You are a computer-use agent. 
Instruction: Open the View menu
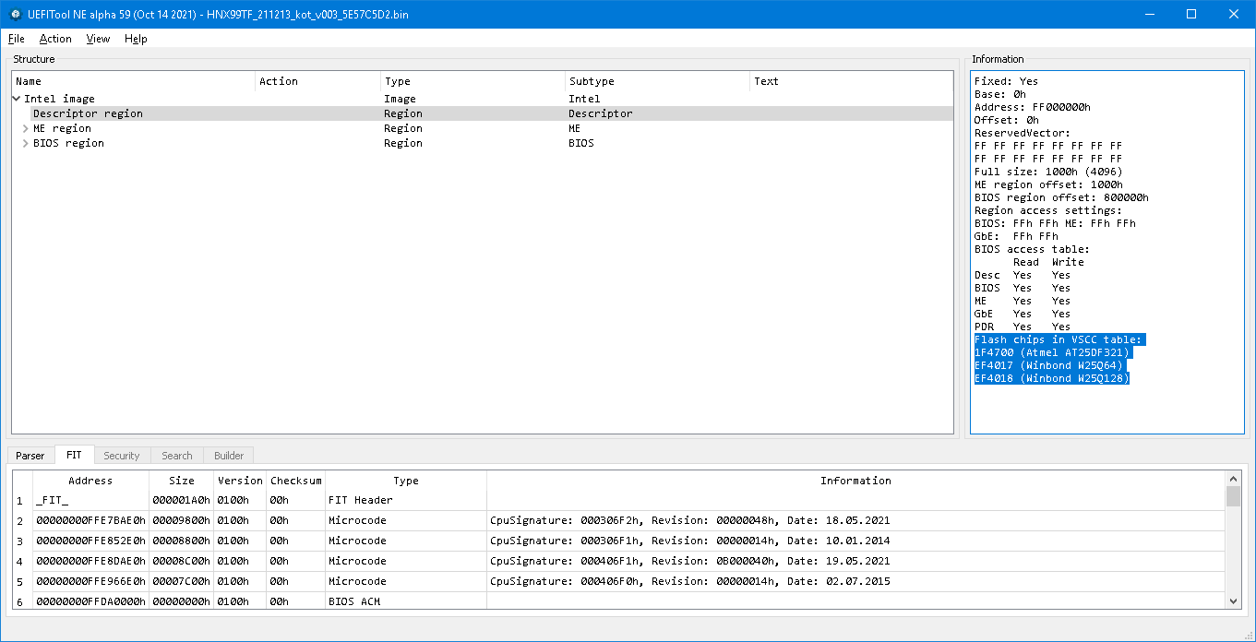(98, 39)
